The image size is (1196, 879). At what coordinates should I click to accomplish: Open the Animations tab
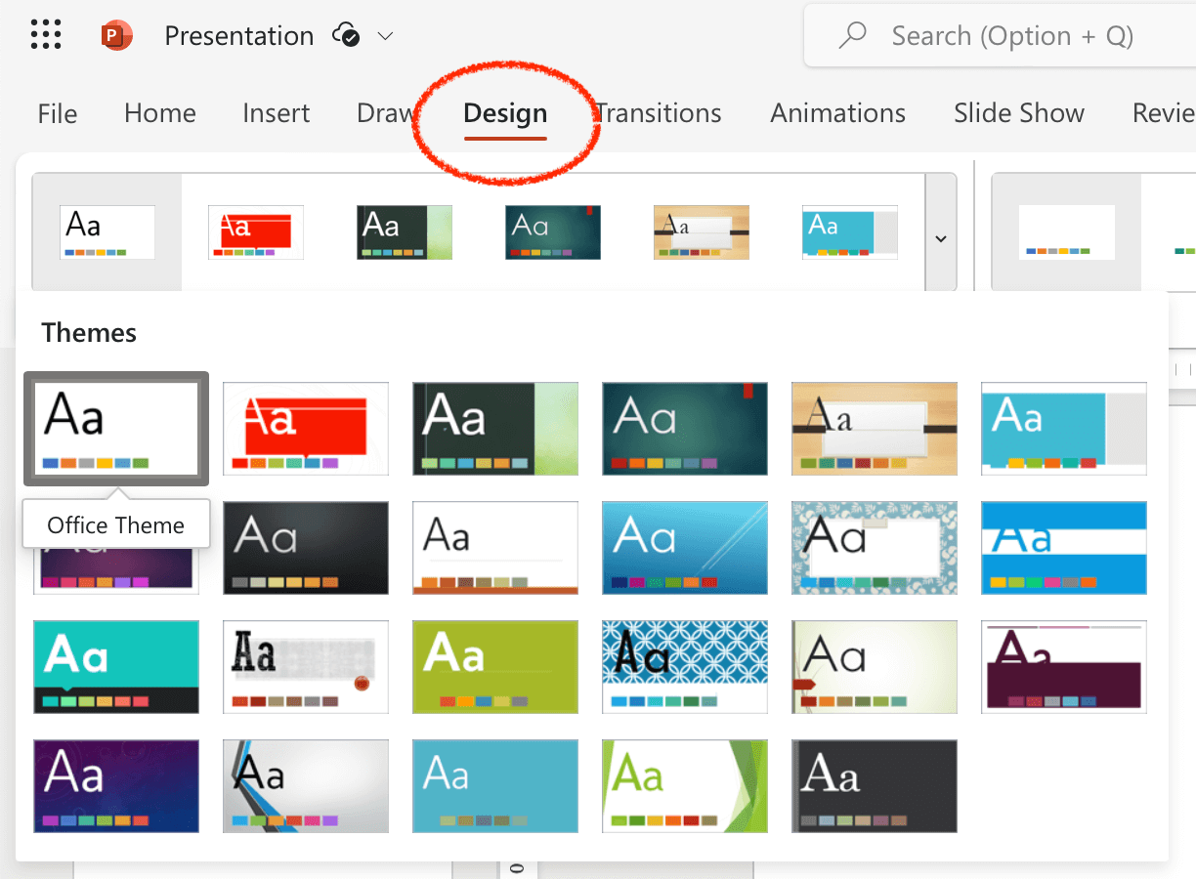pyautogui.click(x=838, y=113)
